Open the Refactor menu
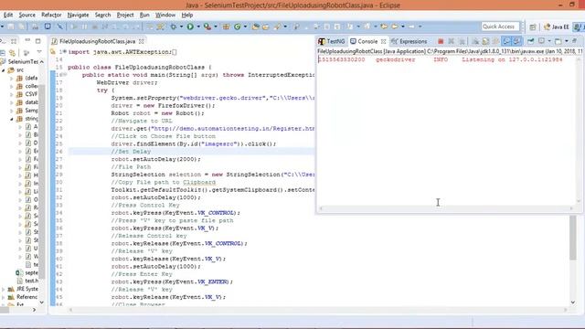 [x=51, y=15]
